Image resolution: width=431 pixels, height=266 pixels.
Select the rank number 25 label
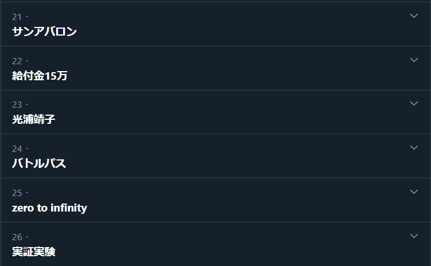[x=17, y=193]
